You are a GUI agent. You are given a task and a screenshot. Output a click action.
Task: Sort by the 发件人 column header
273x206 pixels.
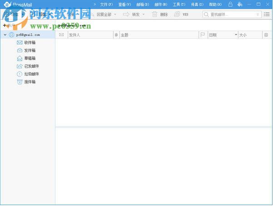coord(90,35)
